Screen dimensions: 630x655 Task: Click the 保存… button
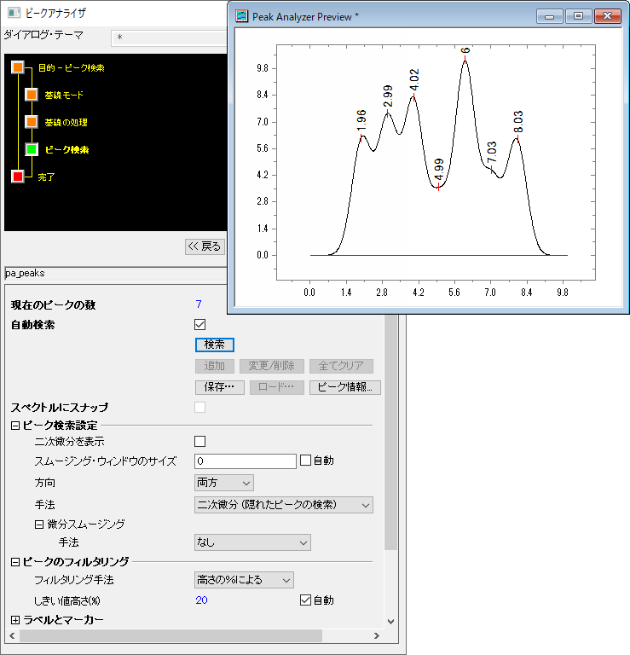(x=220, y=387)
